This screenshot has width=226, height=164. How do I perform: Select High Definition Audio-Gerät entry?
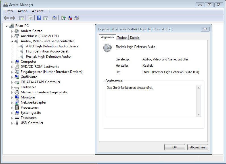tap(47, 51)
